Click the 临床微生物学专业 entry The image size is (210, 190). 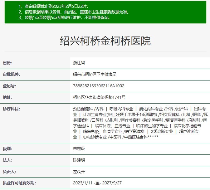pos(152,126)
